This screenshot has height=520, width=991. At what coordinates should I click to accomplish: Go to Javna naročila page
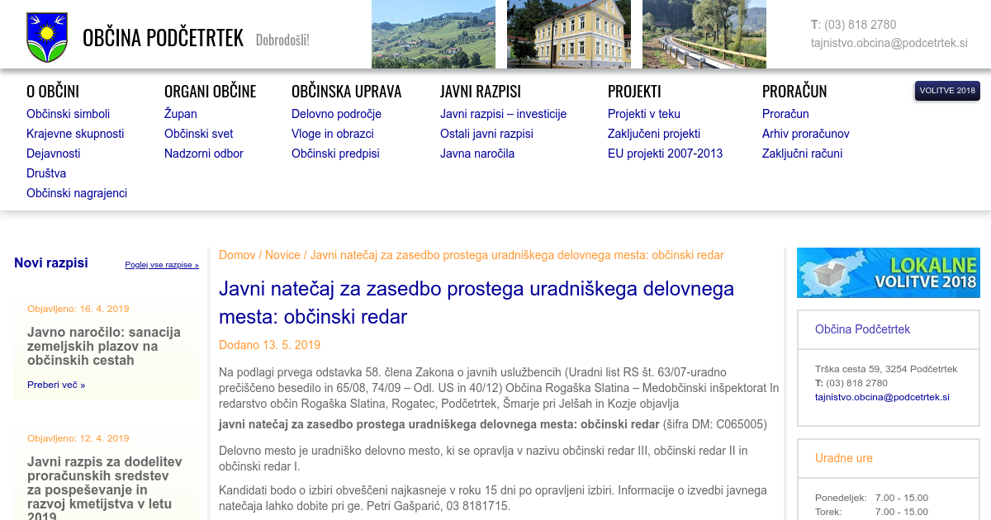point(477,154)
